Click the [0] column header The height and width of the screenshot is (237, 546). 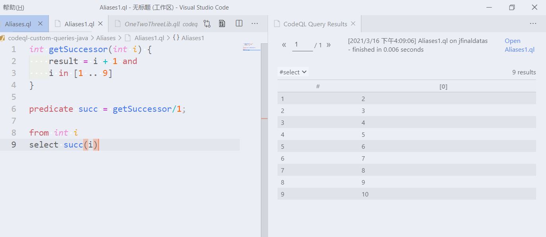[443, 86]
